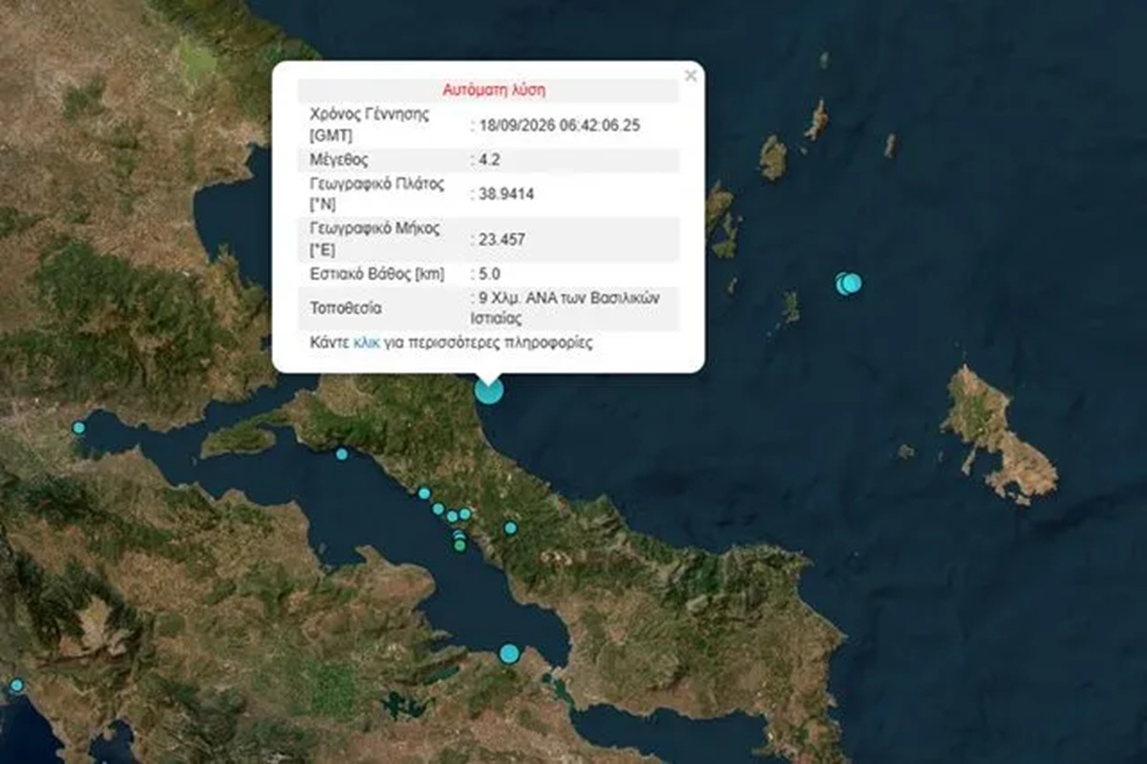Select the large earthquake marker near the southern gulf shore
Viewport: 1147px width, 764px height.
[510, 653]
